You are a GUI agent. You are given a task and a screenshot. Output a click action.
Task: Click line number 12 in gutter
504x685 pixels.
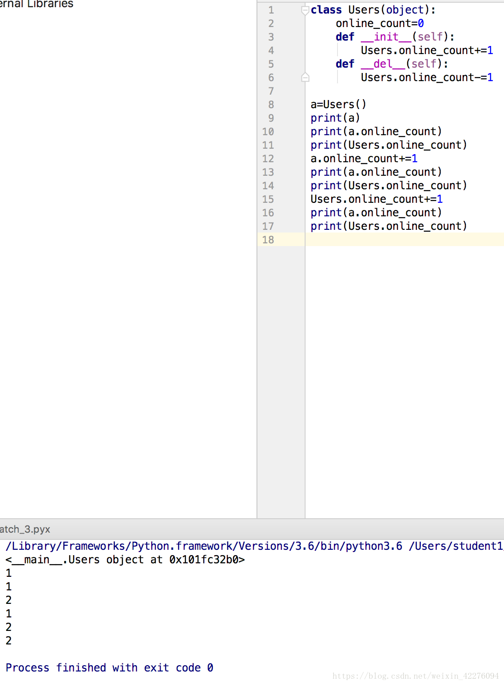pos(268,159)
